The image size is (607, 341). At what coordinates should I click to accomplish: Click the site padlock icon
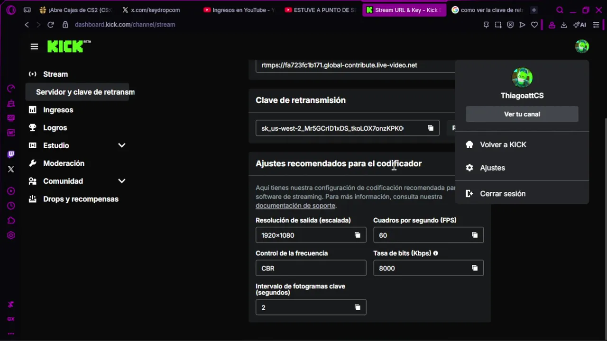[x=65, y=25]
